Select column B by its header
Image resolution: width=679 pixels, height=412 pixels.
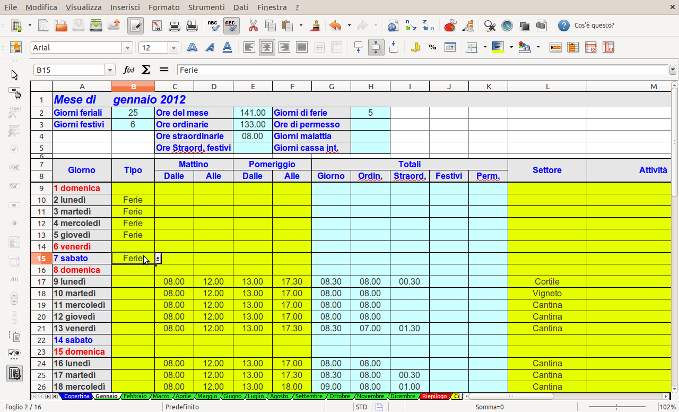133,87
